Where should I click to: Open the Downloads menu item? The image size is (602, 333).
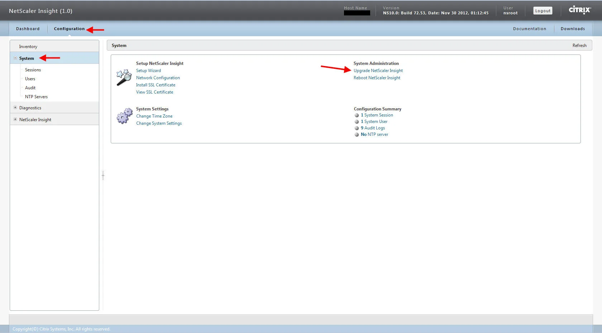(573, 29)
